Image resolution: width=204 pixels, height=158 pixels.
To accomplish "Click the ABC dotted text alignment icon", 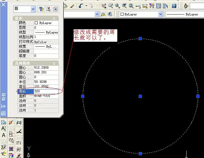I will 19,143.
